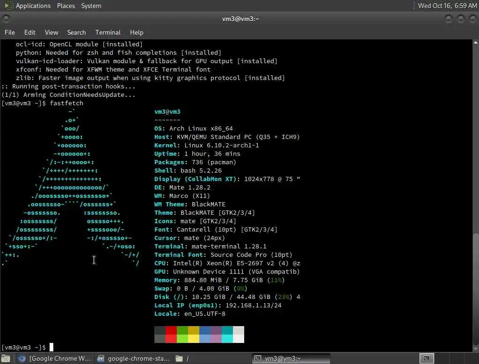Click the "fastfetch" command text
Image resolution: width=479 pixels, height=364 pixels.
pos(66,103)
